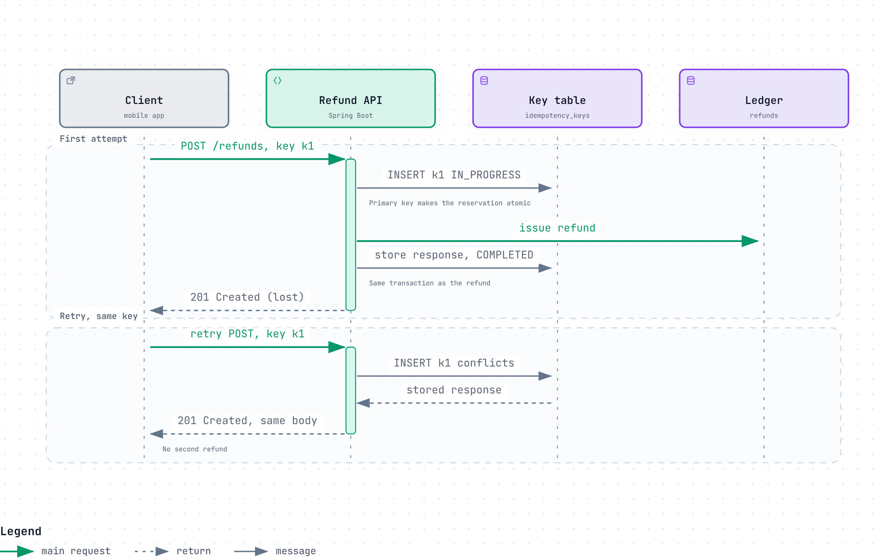Click the external-link icon in the Client box

click(71, 80)
